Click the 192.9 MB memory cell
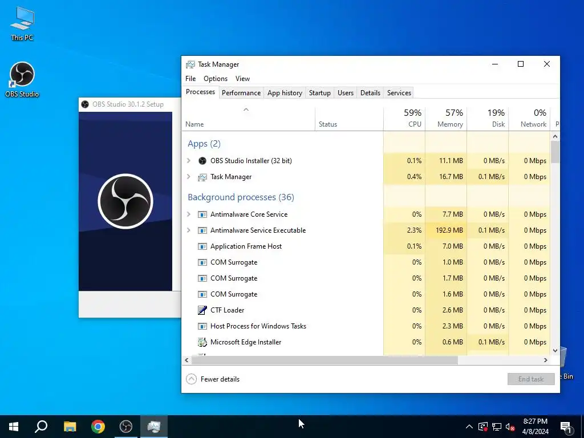 click(x=446, y=230)
